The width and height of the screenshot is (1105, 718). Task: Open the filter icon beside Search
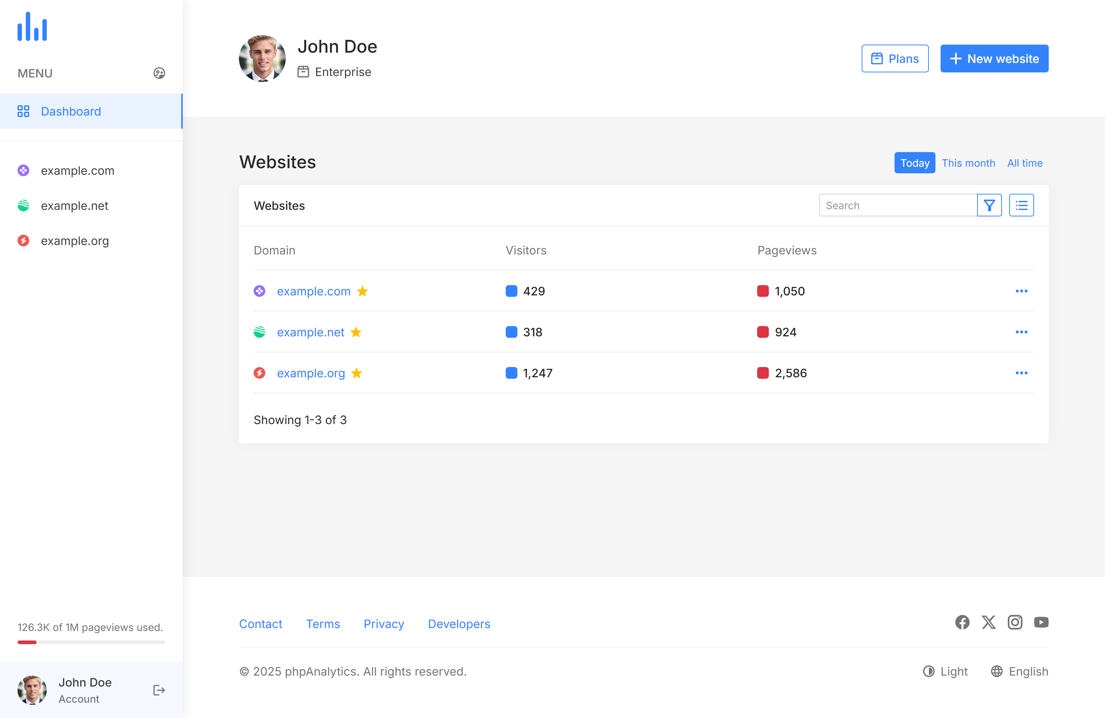tap(989, 205)
